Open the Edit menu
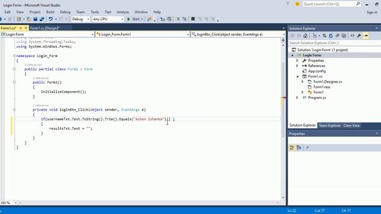 tap(7, 12)
